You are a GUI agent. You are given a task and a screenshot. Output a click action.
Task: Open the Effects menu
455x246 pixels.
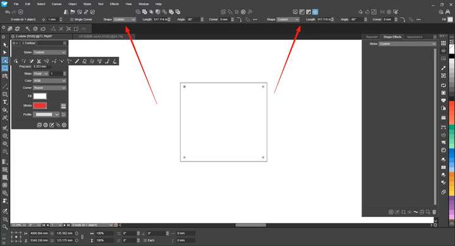pos(114,4)
